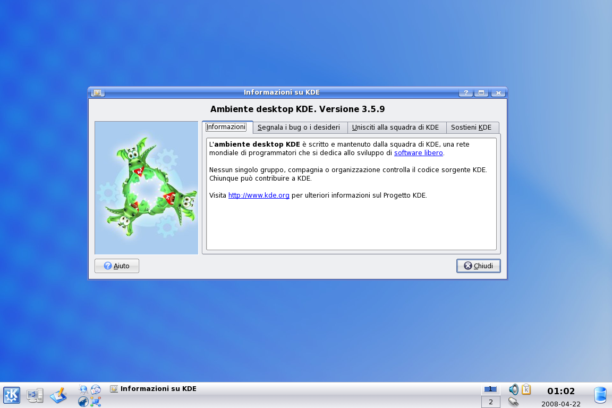Screen dimensions: 612x408
Task: Go to the Sostieni KDE tab
Action: pyautogui.click(x=471, y=127)
